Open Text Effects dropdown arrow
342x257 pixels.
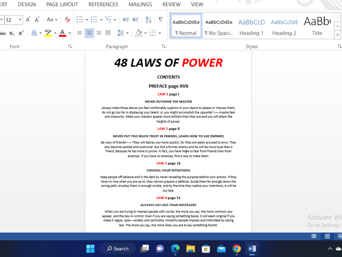41,33
